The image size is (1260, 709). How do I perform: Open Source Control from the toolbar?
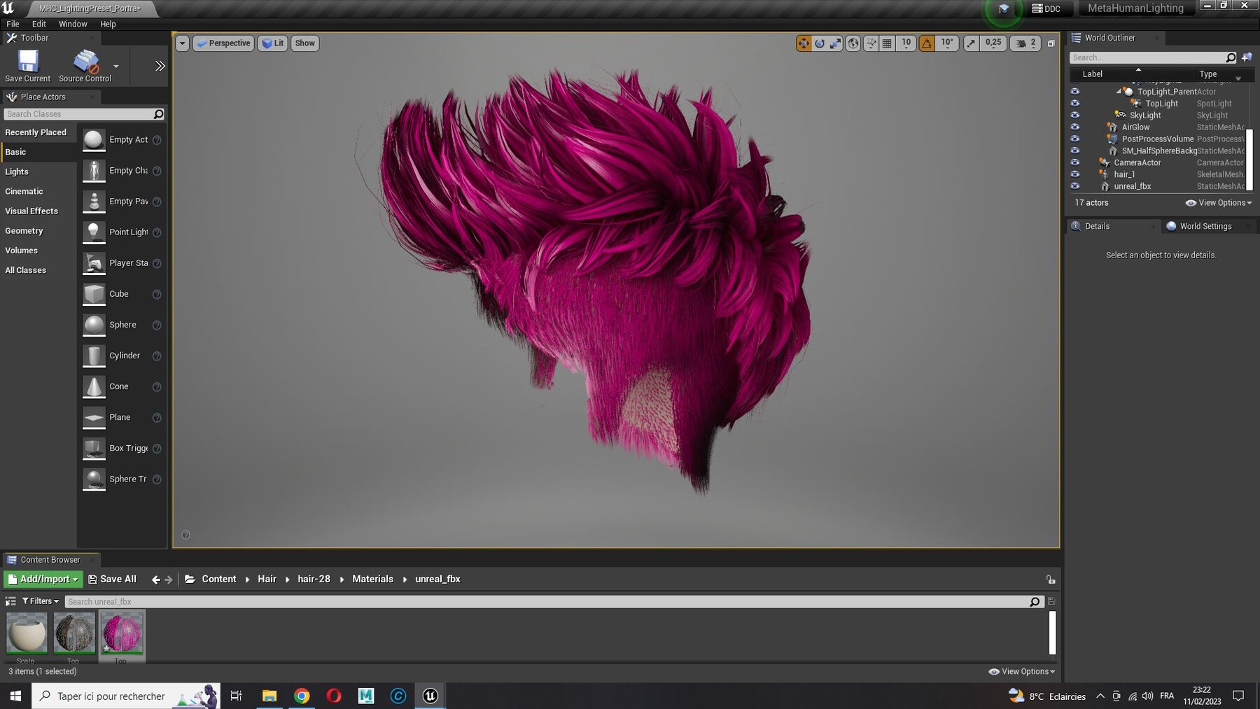point(85,66)
